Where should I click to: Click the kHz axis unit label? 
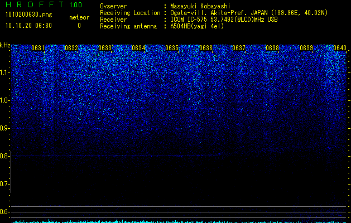point(5,45)
